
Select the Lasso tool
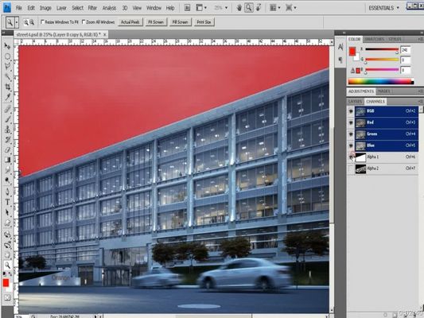[8, 66]
